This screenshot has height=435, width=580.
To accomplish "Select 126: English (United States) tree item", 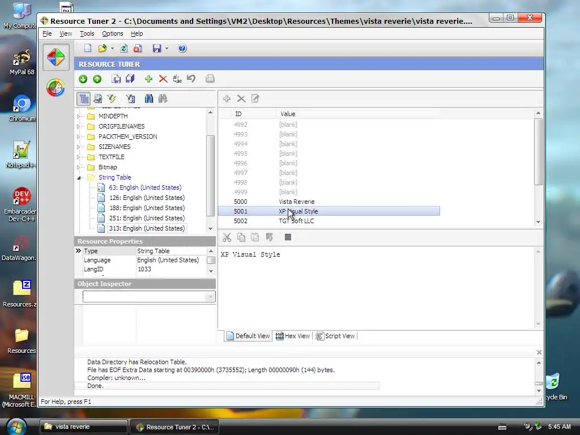I will point(147,198).
